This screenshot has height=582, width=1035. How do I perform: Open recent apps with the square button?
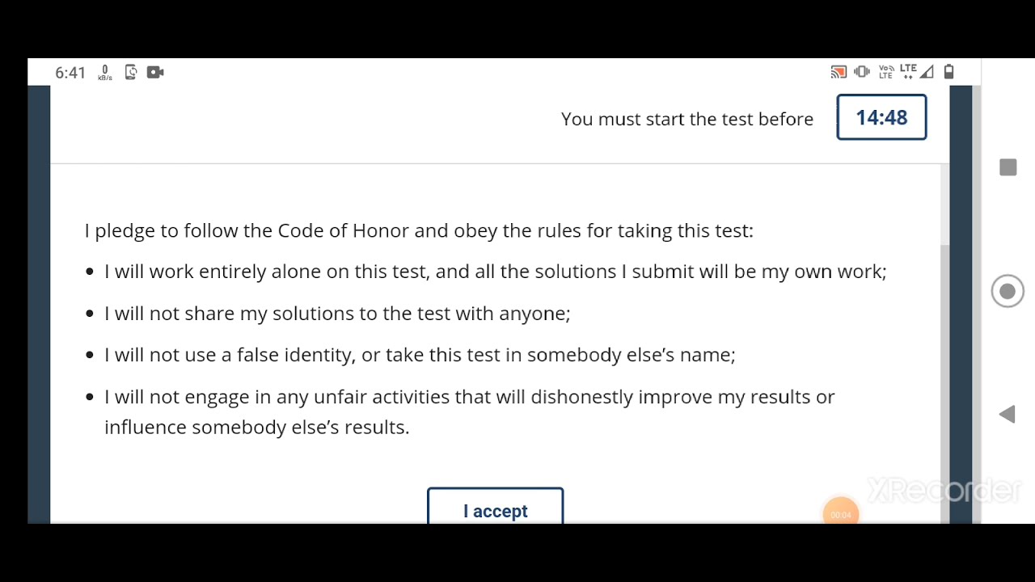(x=1008, y=168)
